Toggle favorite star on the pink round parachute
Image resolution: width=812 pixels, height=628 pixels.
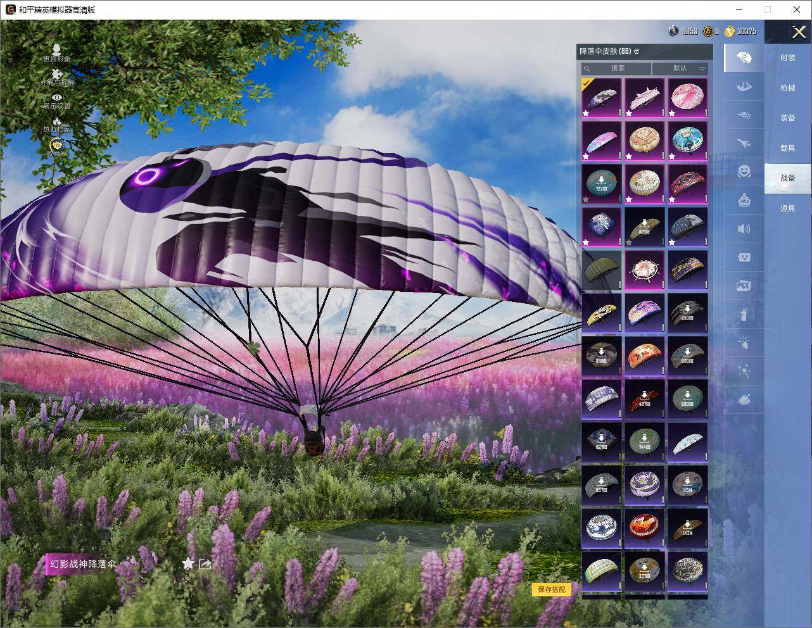672,114
